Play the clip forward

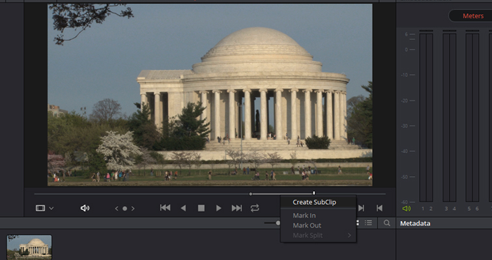click(219, 208)
